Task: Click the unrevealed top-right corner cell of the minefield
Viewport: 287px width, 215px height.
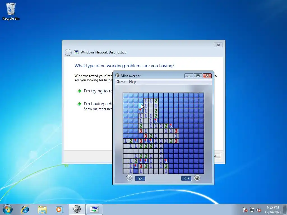Action: point(201,95)
